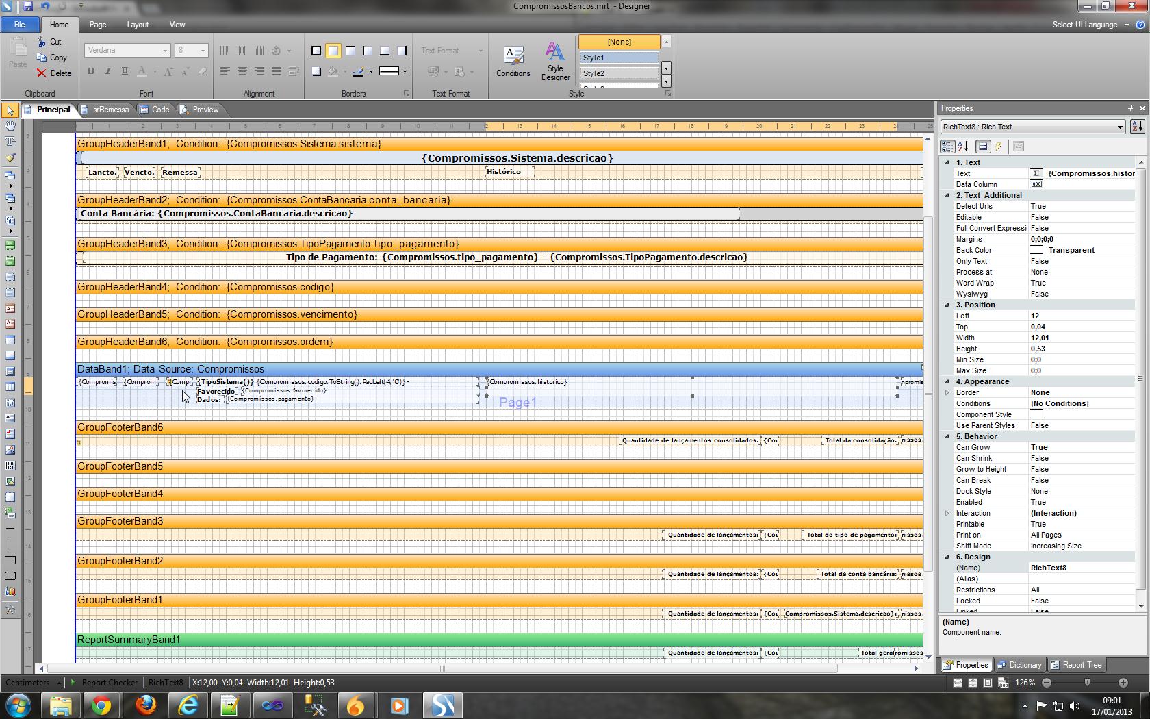1150x719 pixels.
Task: Collapse the '1. Text' property category
Action: (947, 162)
